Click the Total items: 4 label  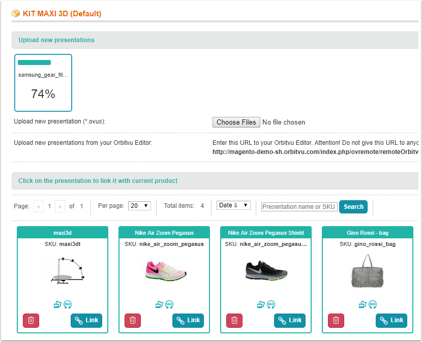pos(184,206)
